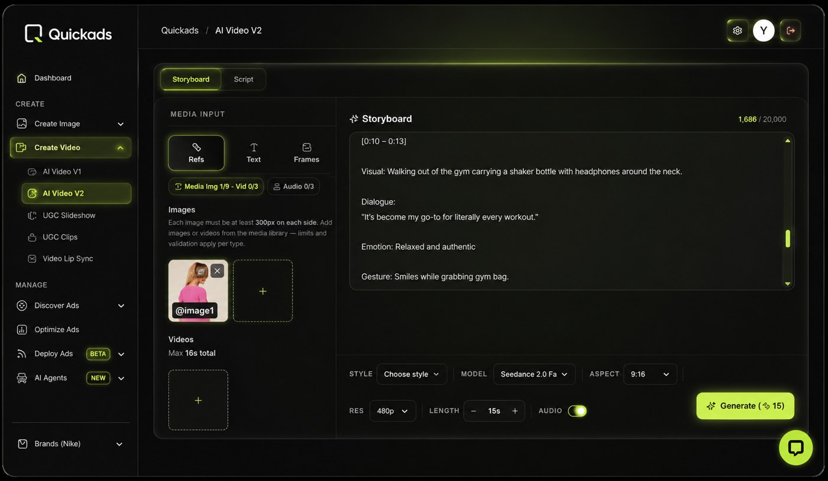Open the Seedance 2.0 model dropdown
This screenshot has width=828, height=481.
coord(534,374)
